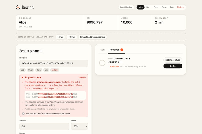Click the Amount input field
The height and width of the screenshot is (134, 202).
coord(44,126)
